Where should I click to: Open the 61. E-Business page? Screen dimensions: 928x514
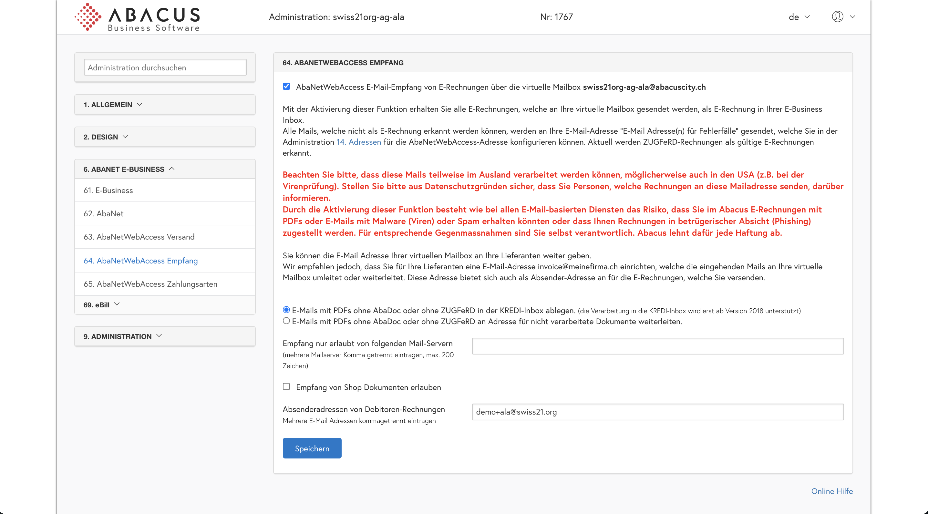click(x=108, y=190)
